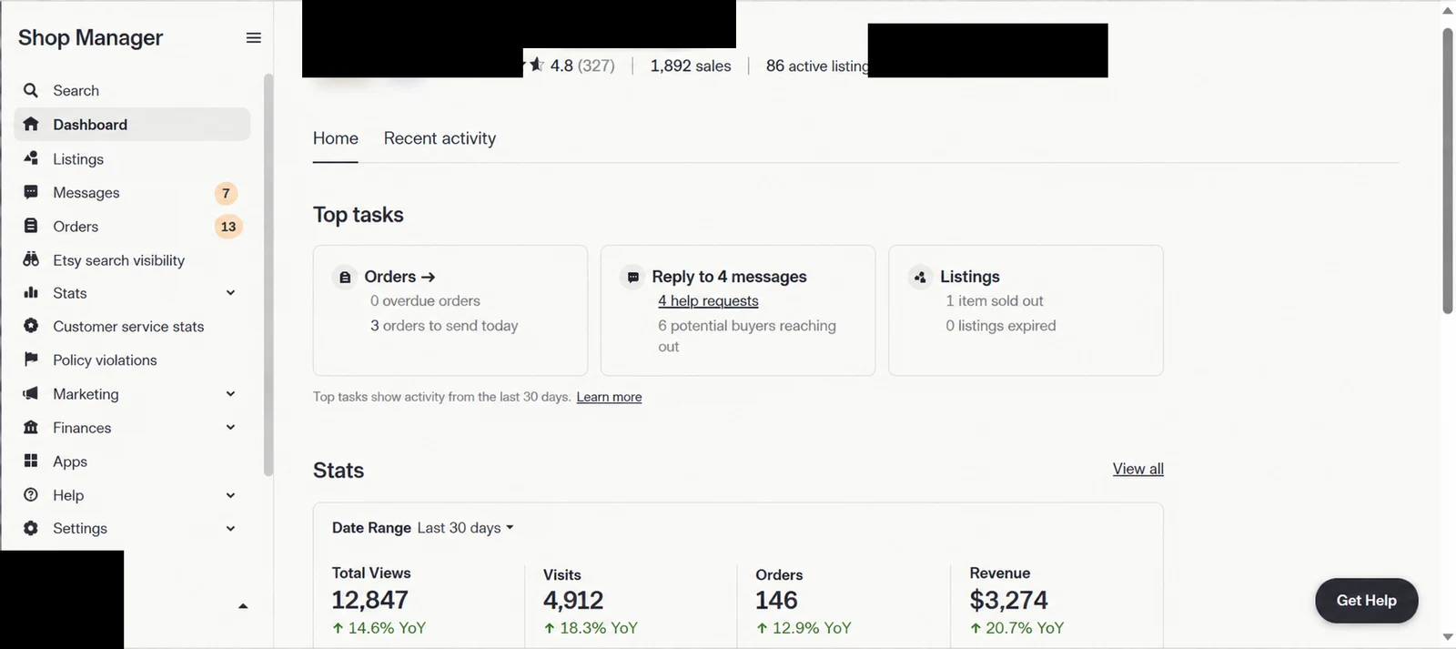Click the Orders clipboard icon in sidebar
The width and height of the screenshot is (1456, 649).
(x=31, y=226)
